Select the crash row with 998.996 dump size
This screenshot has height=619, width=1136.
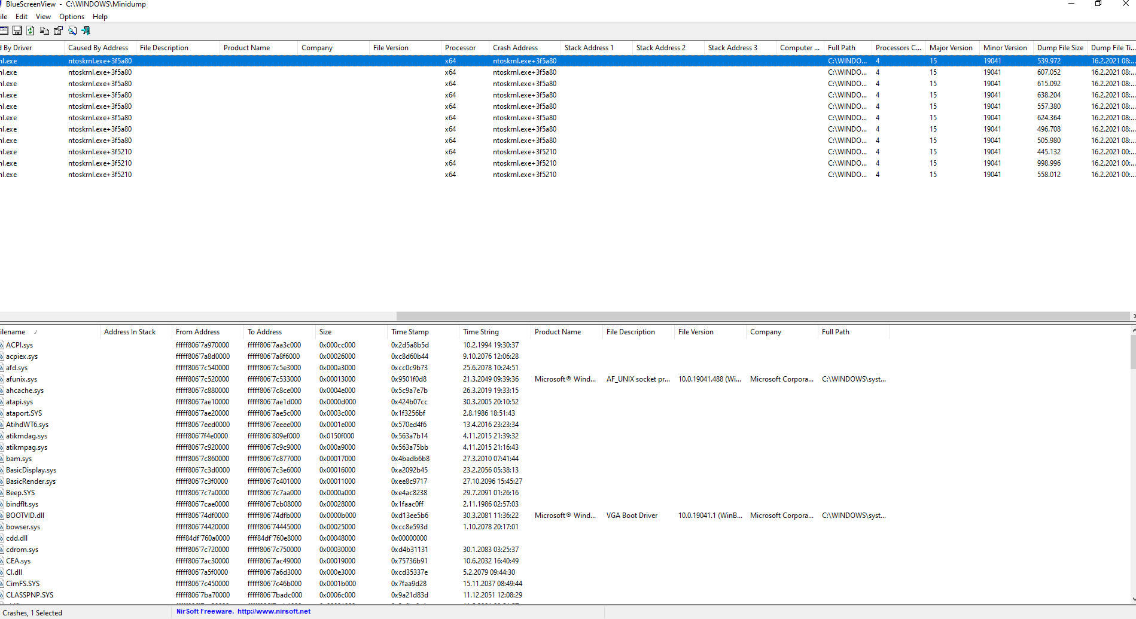pos(1049,163)
